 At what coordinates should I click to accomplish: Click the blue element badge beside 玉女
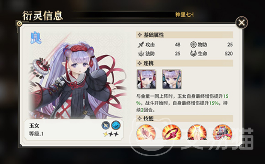point(116,125)
